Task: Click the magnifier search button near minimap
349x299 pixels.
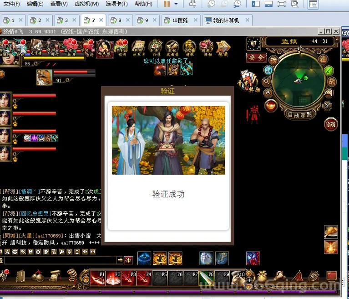Action: tap(267, 82)
